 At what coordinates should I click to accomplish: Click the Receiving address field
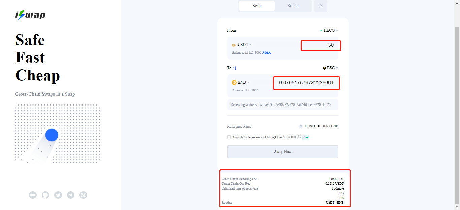[283, 105]
